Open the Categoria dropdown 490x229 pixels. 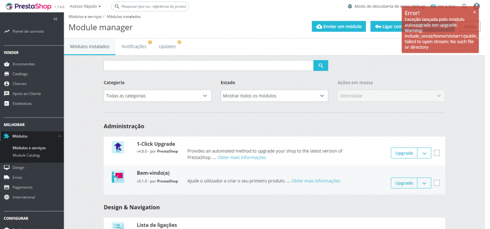tap(157, 96)
